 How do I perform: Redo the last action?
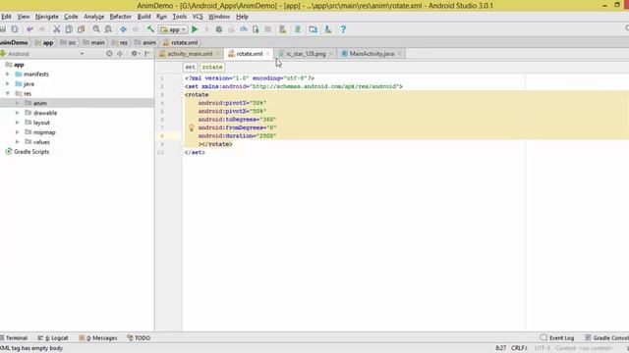(41, 29)
